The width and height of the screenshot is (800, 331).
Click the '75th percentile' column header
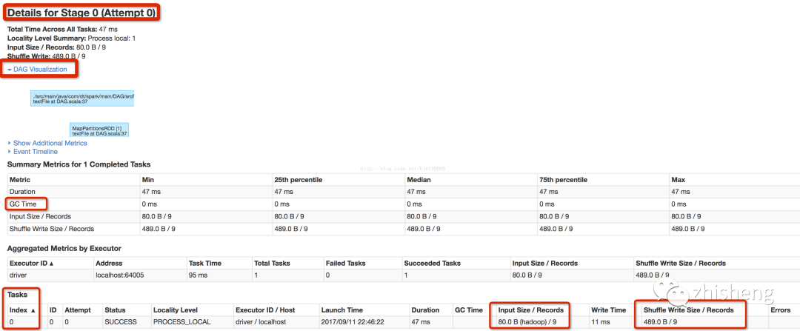pyautogui.click(x=563, y=180)
